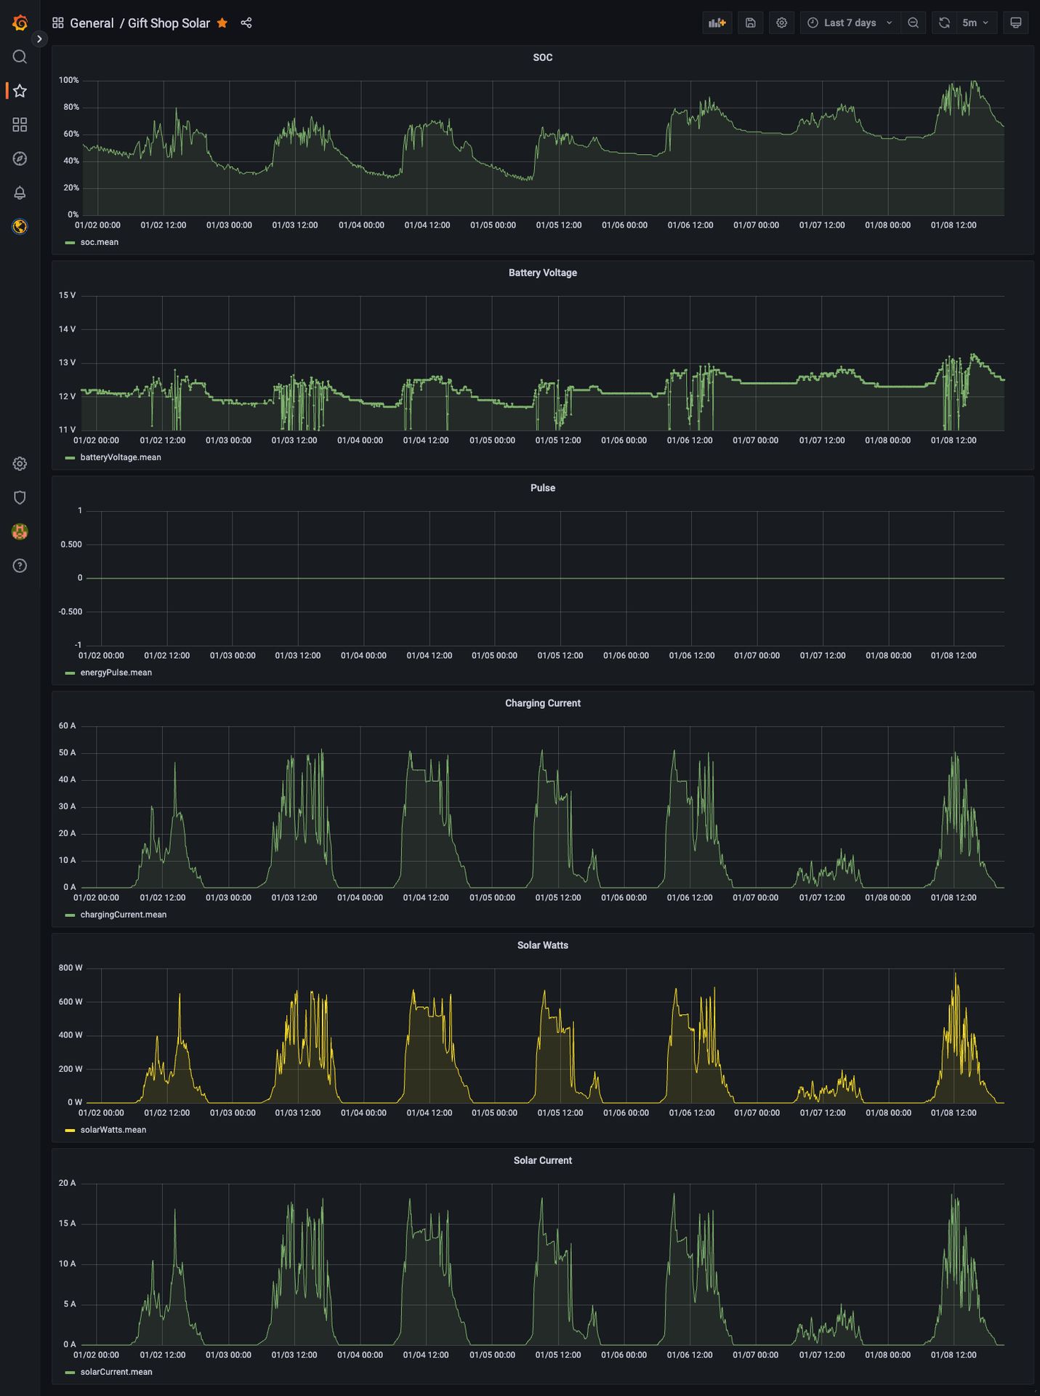Expand the sidebar with chevron arrow

pyautogui.click(x=39, y=39)
